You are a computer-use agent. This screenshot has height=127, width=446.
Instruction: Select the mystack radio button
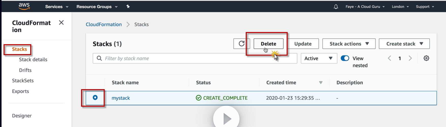pyautogui.click(x=95, y=98)
